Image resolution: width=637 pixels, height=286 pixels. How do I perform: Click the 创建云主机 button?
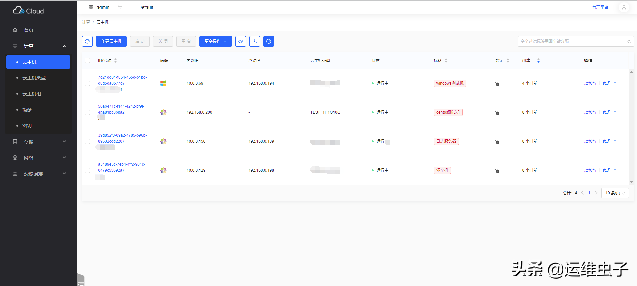pos(111,41)
